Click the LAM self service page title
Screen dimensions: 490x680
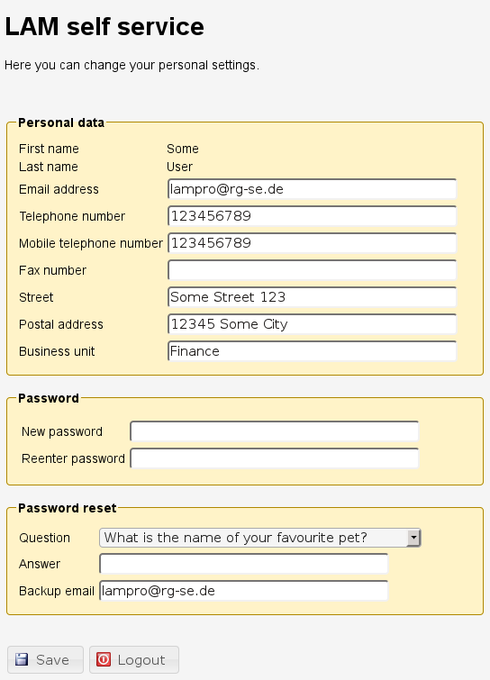point(104,26)
